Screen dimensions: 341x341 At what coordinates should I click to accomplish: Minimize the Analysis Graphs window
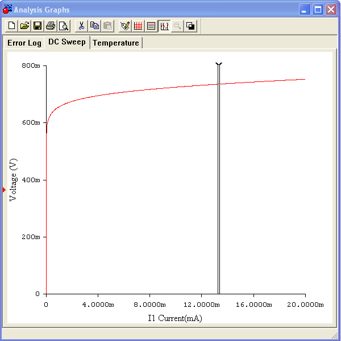[x=305, y=9]
